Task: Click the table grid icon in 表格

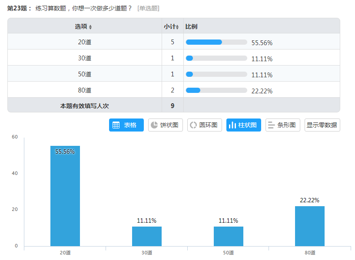Action: tap(116, 125)
